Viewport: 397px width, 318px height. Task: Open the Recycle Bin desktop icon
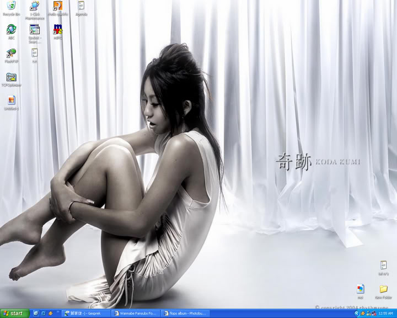point(12,8)
